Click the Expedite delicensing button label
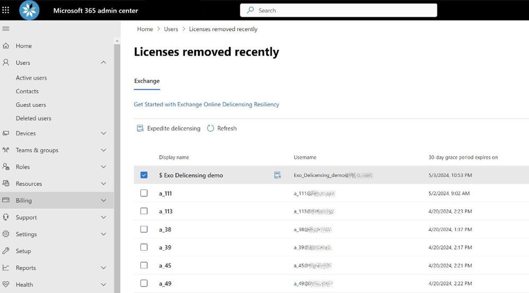 pyautogui.click(x=174, y=129)
